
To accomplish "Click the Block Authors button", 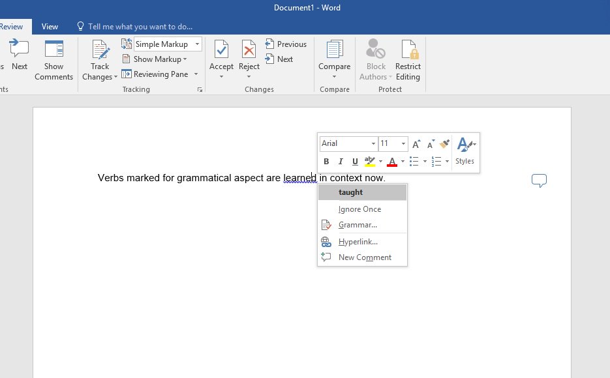I will coord(376,59).
